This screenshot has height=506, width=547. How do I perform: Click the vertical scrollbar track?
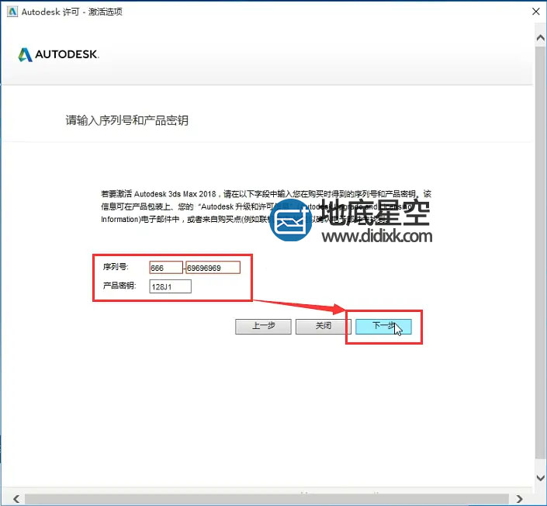tap(540, 253)
